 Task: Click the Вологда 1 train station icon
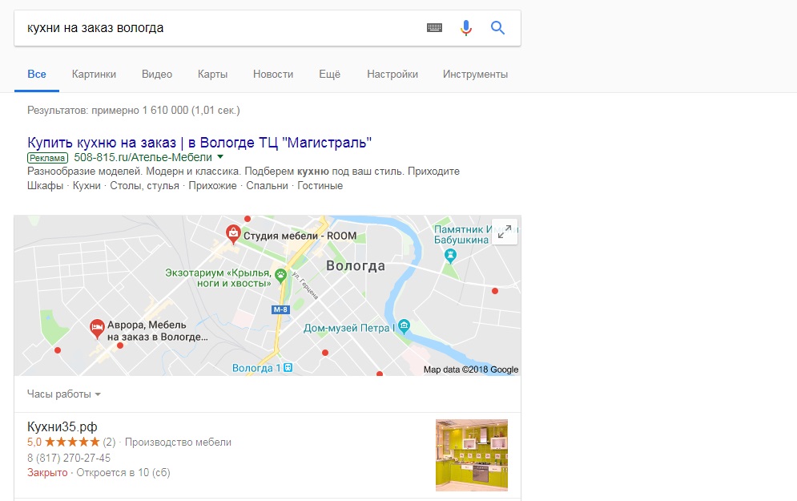pyautogui.click(x=288, y=368)
